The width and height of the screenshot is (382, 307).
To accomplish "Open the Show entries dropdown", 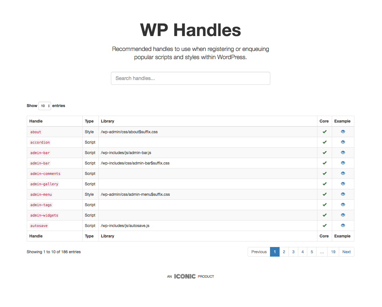I will [44, 106].
